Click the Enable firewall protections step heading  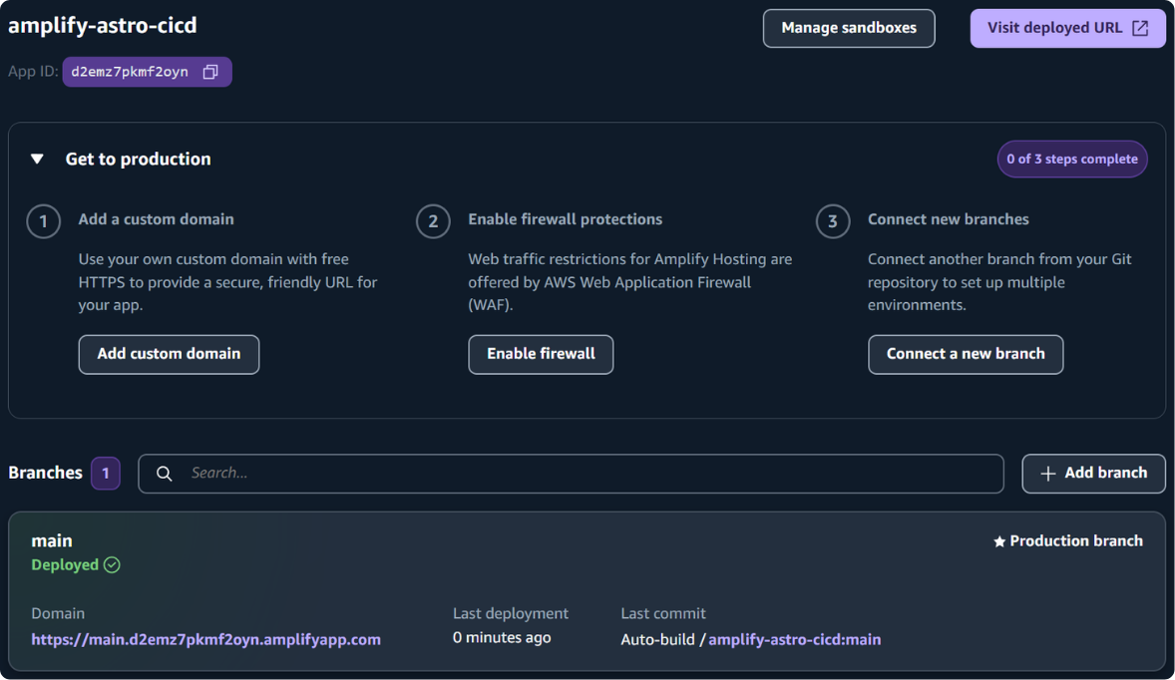[565, 219]
